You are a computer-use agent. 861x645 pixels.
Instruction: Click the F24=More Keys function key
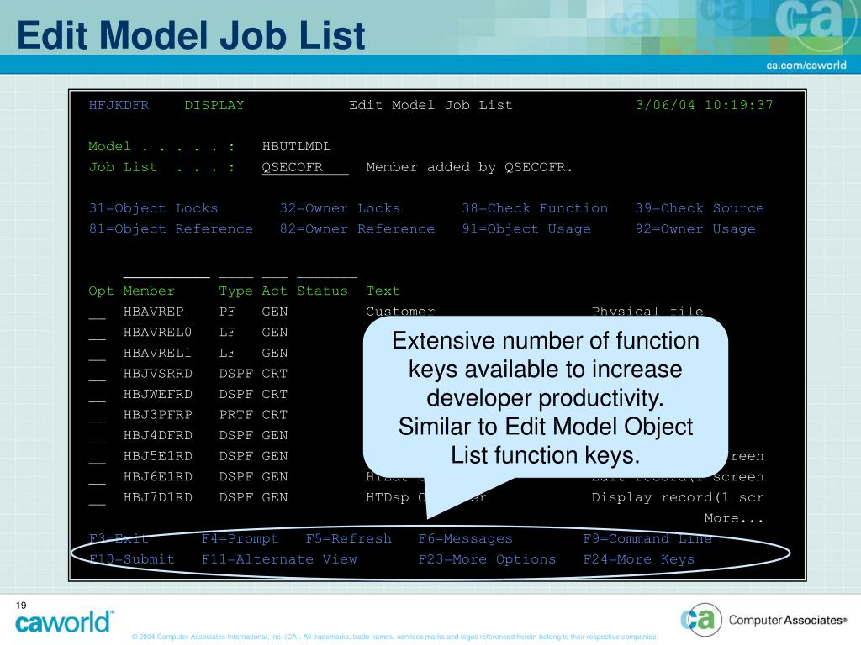point(639,559)
